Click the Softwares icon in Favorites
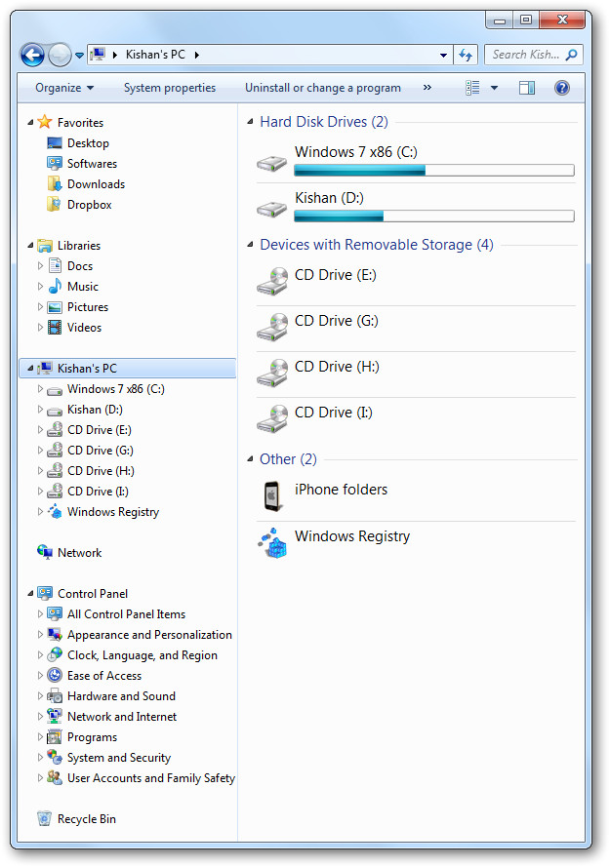Viewport: 610px width, 867px height. click(55, 164)
